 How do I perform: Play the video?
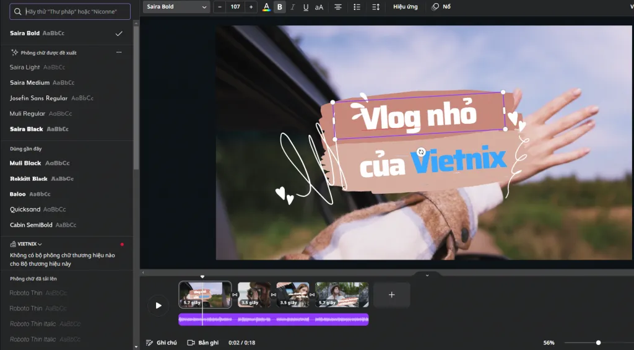tap(158, 305)
